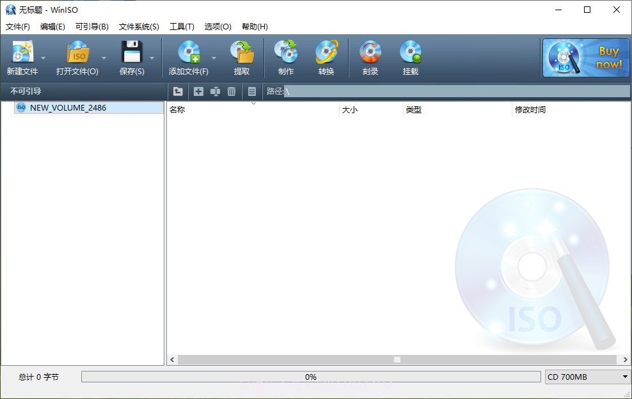Screen dimensions: 632x399
Task: Sort file list by 名称 column header
Action: click(x=252, y=110)
